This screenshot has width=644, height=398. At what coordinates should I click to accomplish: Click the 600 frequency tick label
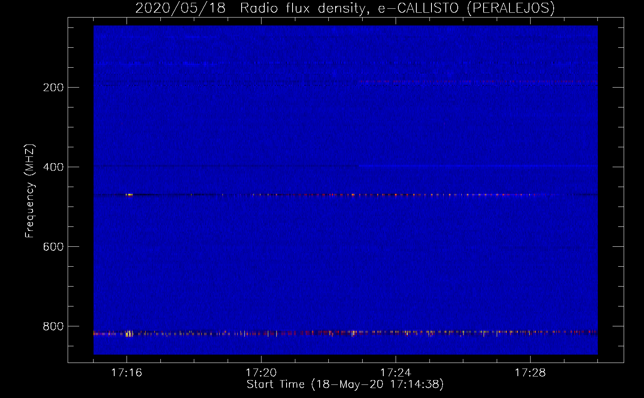click(x=53, y=247)
